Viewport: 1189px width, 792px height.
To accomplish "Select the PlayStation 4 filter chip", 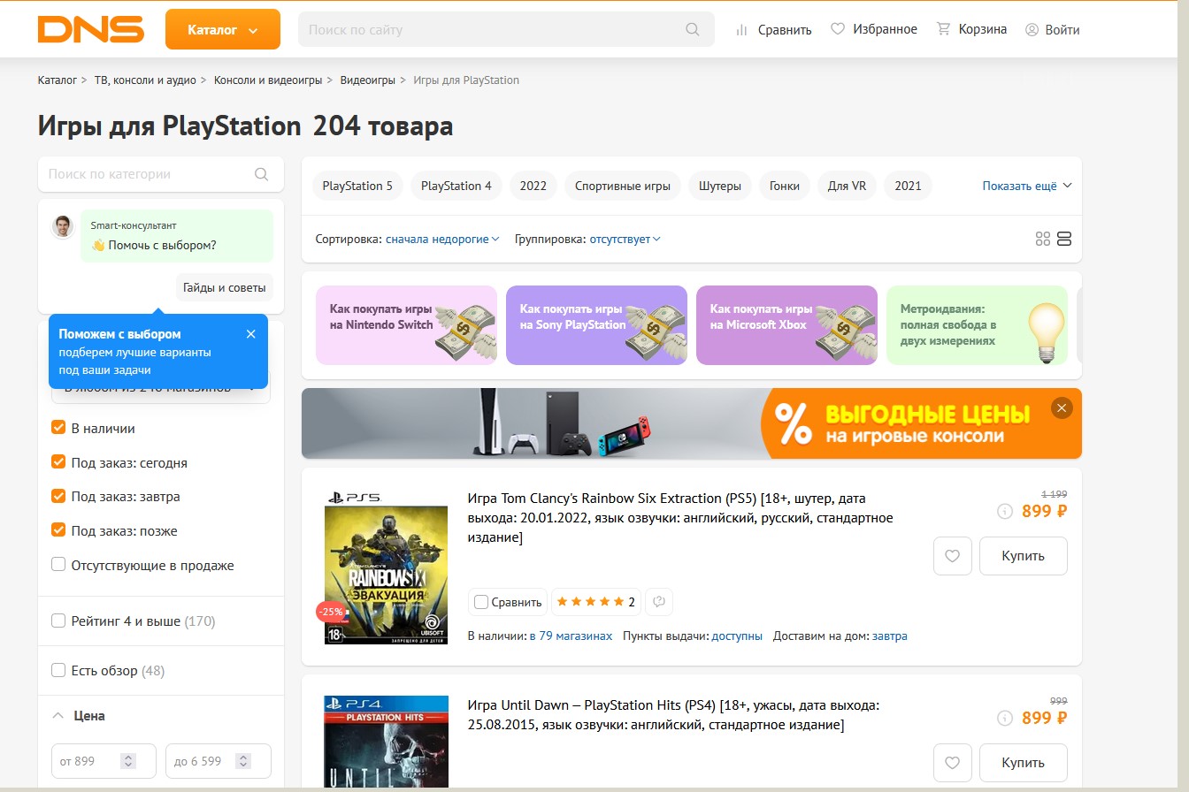I will pos(456,186).
